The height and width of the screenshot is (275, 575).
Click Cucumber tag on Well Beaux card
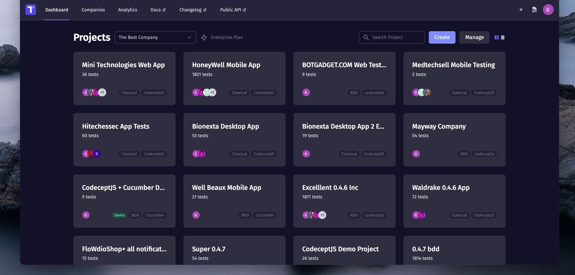click(265, 215)
